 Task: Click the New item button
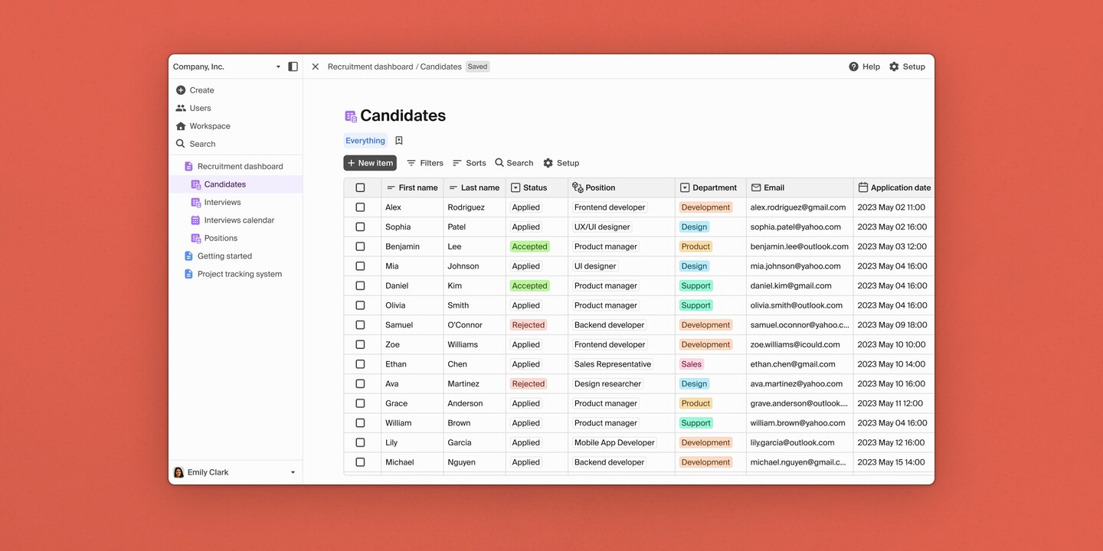(370, 162)
